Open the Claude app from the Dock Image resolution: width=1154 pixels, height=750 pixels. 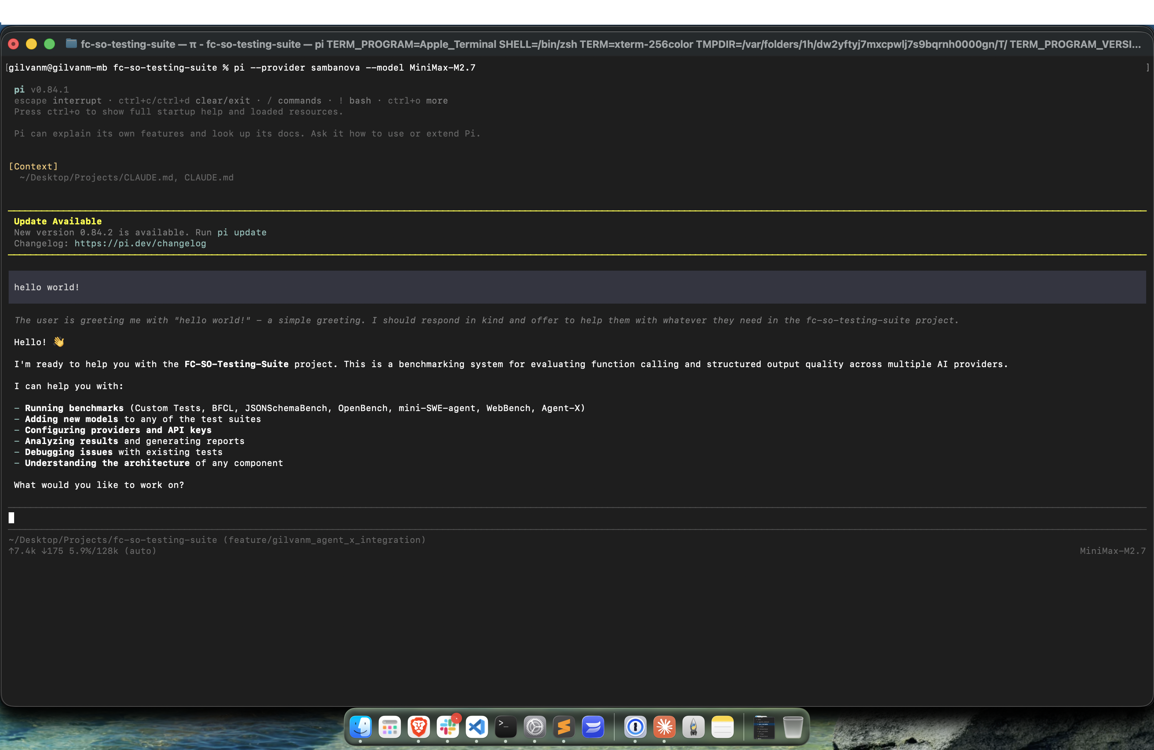pos(664,727)
